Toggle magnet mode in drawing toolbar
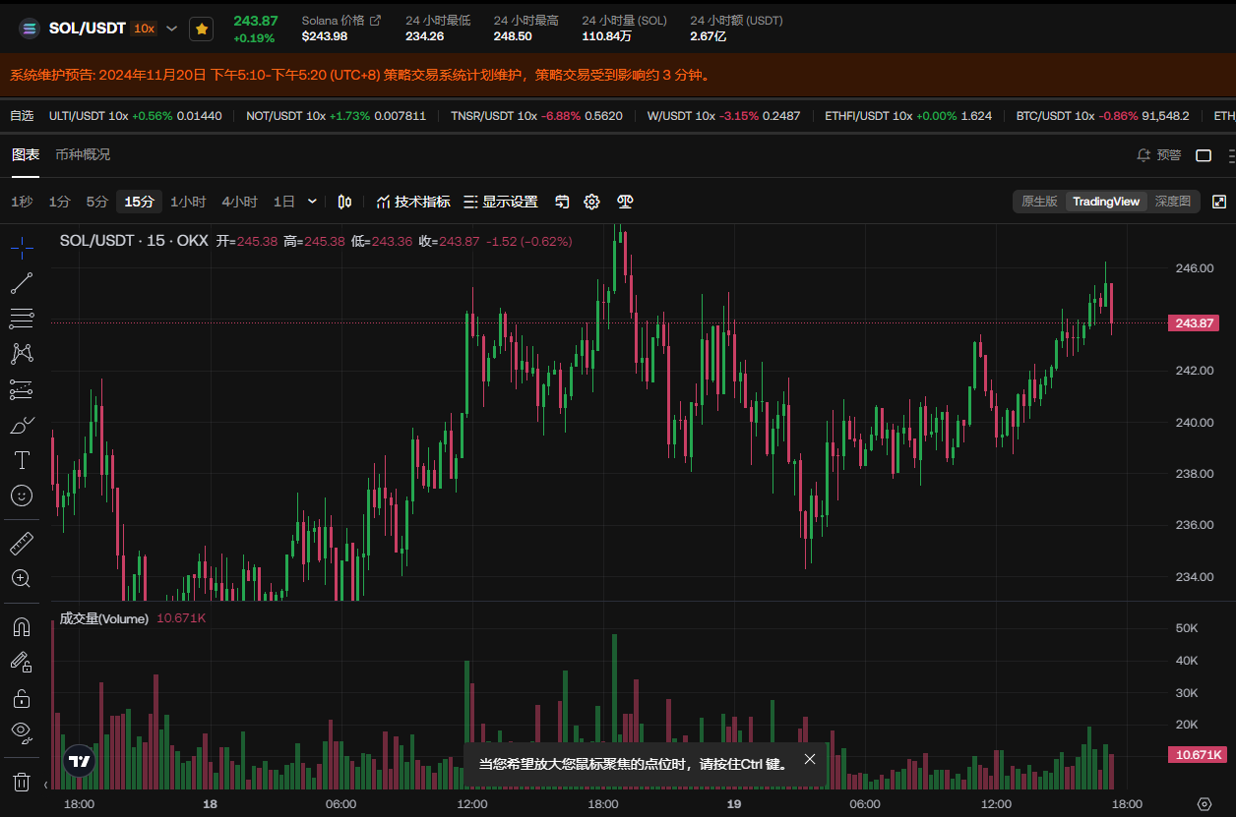 [x=22, y=626]
